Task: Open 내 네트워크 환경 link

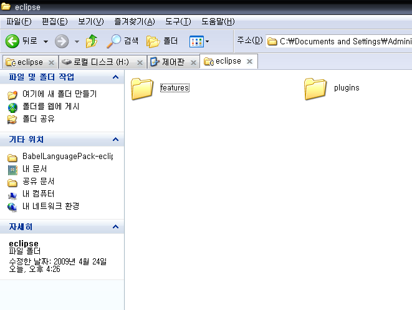Action: pyautogui.click(x=50, y=206)
